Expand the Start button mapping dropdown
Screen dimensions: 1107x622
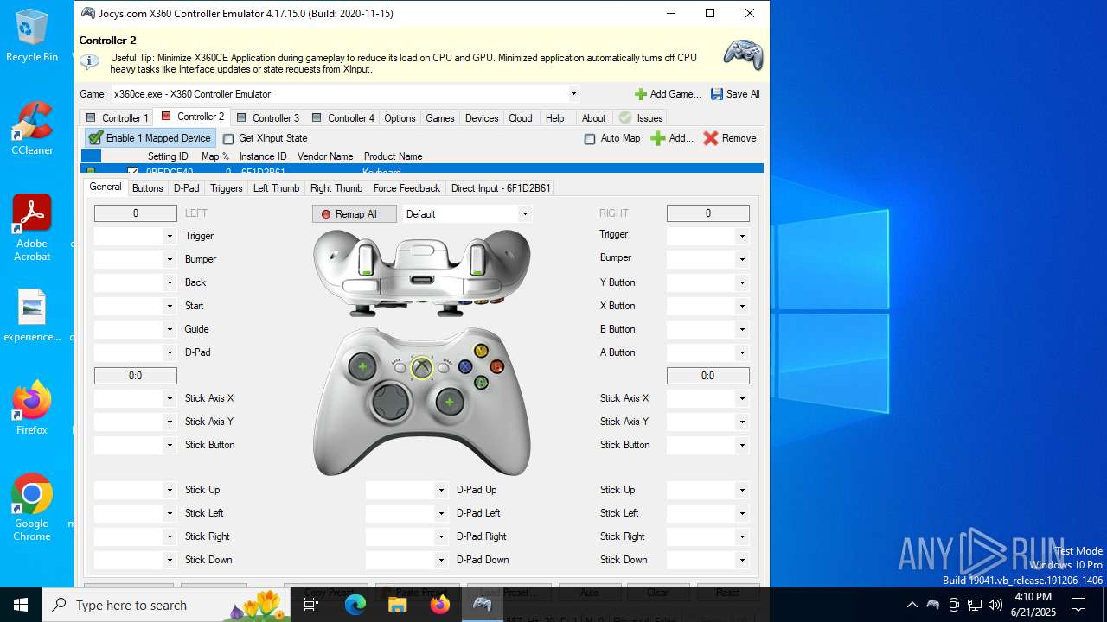170,306
